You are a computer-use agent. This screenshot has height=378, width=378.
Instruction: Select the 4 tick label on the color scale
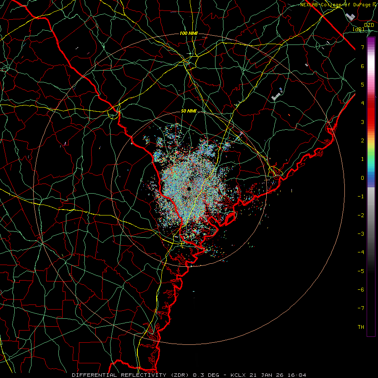coord(362,103)
